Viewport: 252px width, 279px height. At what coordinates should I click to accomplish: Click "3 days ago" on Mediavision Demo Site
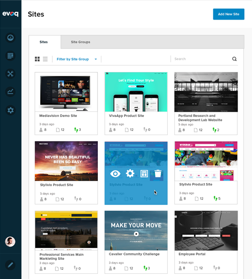47,124
